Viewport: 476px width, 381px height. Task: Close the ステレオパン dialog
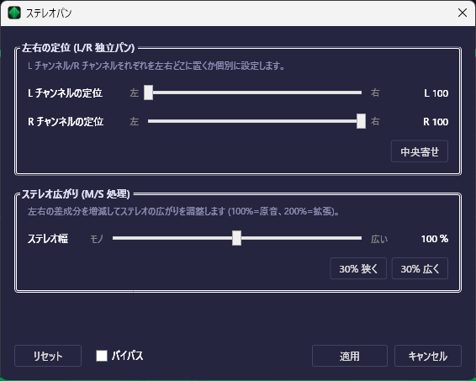(x=463, y=13)
